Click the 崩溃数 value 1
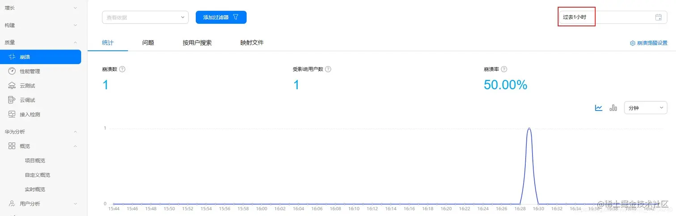Screen dimensions: 676x216 106,85
